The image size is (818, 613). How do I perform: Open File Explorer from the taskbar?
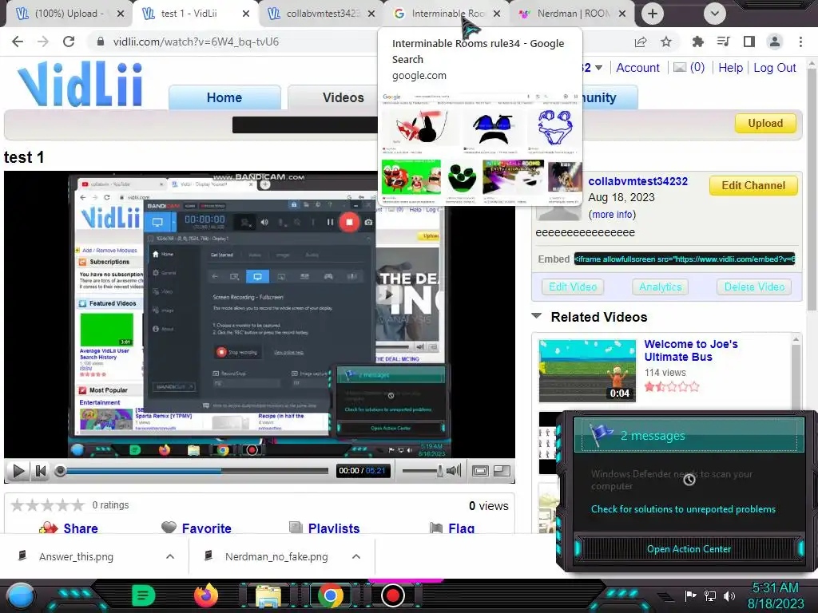coord(268,596)
